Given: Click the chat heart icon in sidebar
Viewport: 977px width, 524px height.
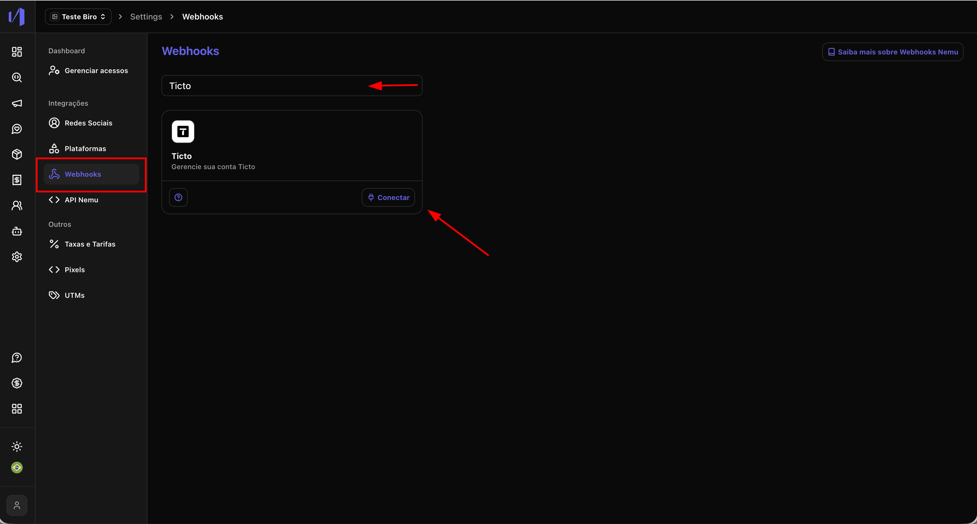Looking at the screenshot, I should pos(17,129).
